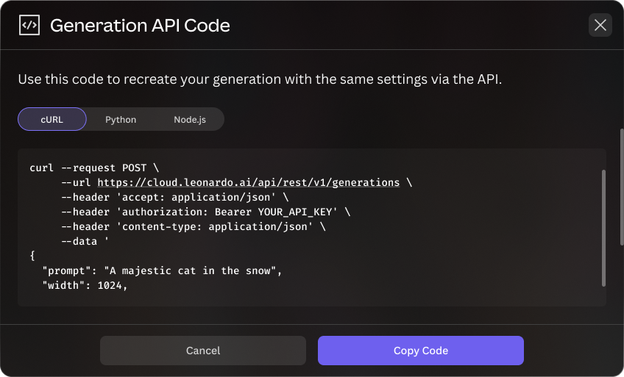This screenshot has width=624, height=377.
Task: Open the cloud.leonardo.ai generations URL link
Action: pyautogui.click(x=248, y=182)
